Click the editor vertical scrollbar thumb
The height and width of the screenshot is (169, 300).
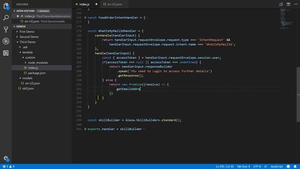pyautogui.click(x=298, y=94)
